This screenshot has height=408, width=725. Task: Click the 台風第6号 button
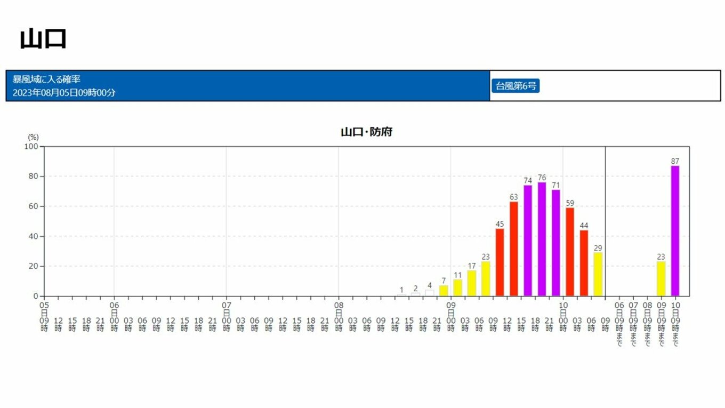tap(515, 86)
